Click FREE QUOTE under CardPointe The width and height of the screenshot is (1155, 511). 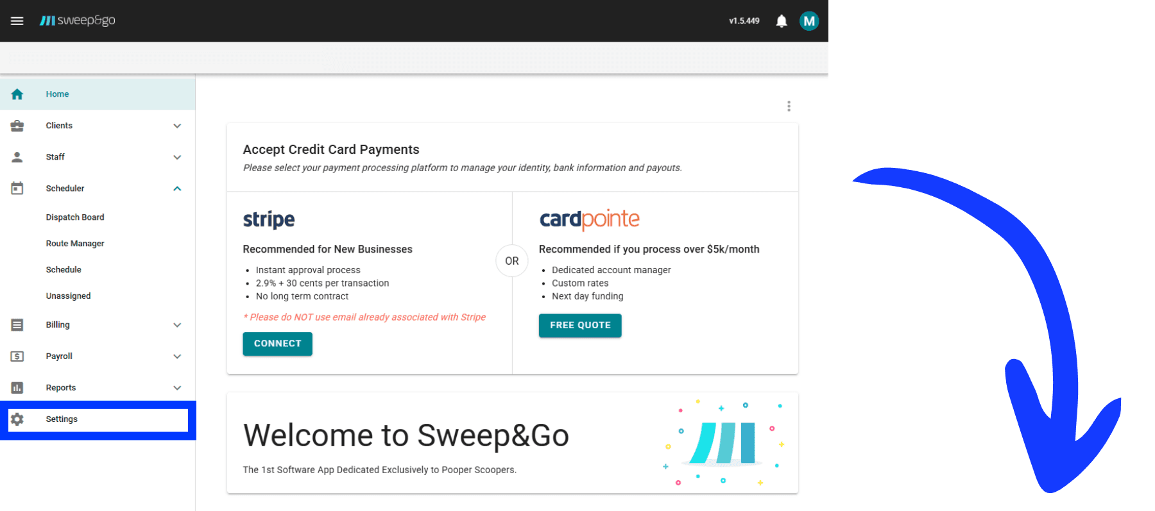click(x=579, y=325)
